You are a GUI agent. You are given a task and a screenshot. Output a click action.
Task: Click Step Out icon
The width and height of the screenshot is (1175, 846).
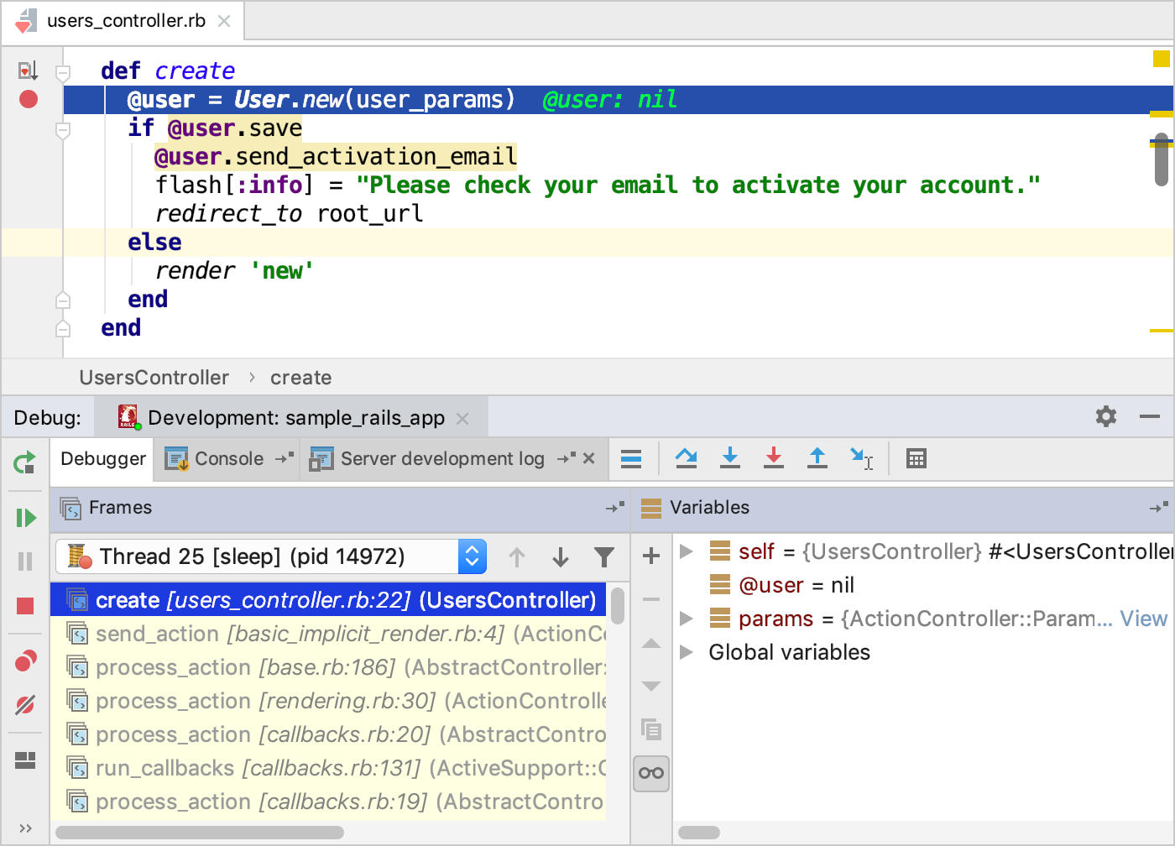817,458
